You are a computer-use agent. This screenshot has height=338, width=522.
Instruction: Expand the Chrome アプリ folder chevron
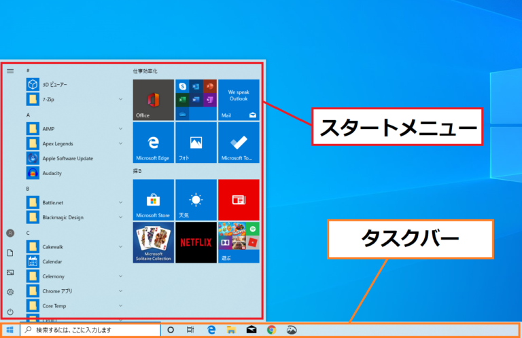[120, 290]
